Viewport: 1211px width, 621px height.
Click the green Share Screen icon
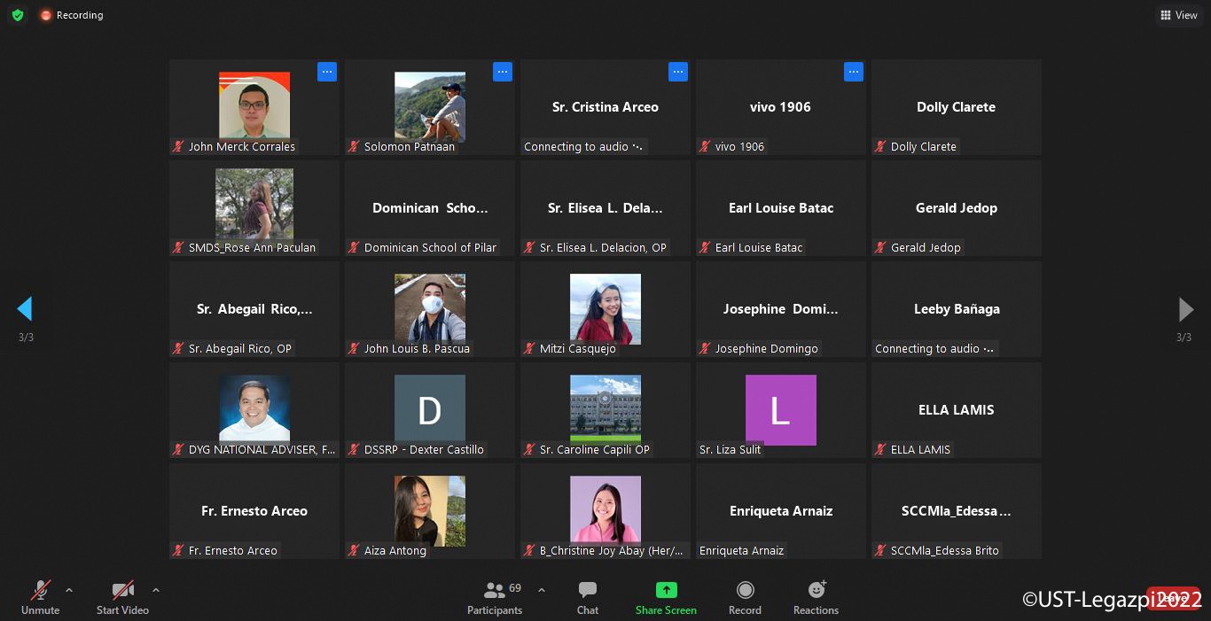(666, 591)
